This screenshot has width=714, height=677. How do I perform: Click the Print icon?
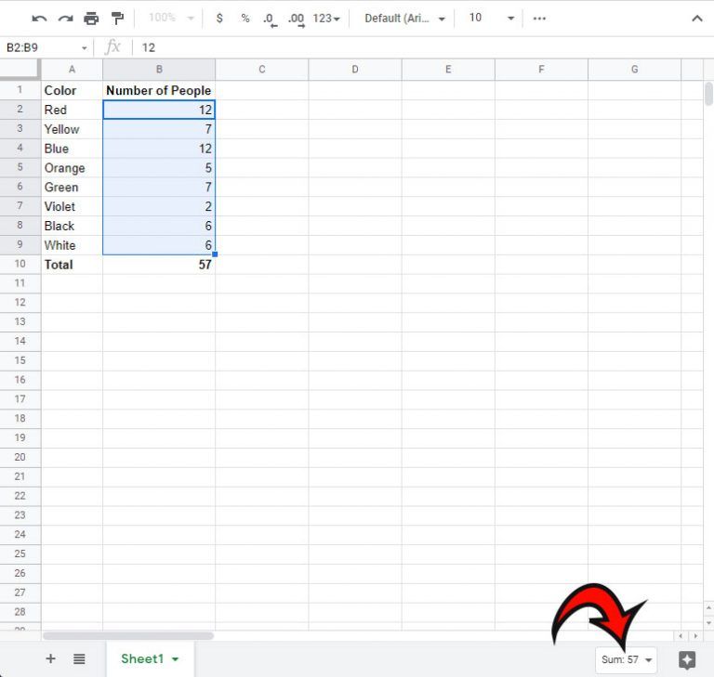coord(91,19)
